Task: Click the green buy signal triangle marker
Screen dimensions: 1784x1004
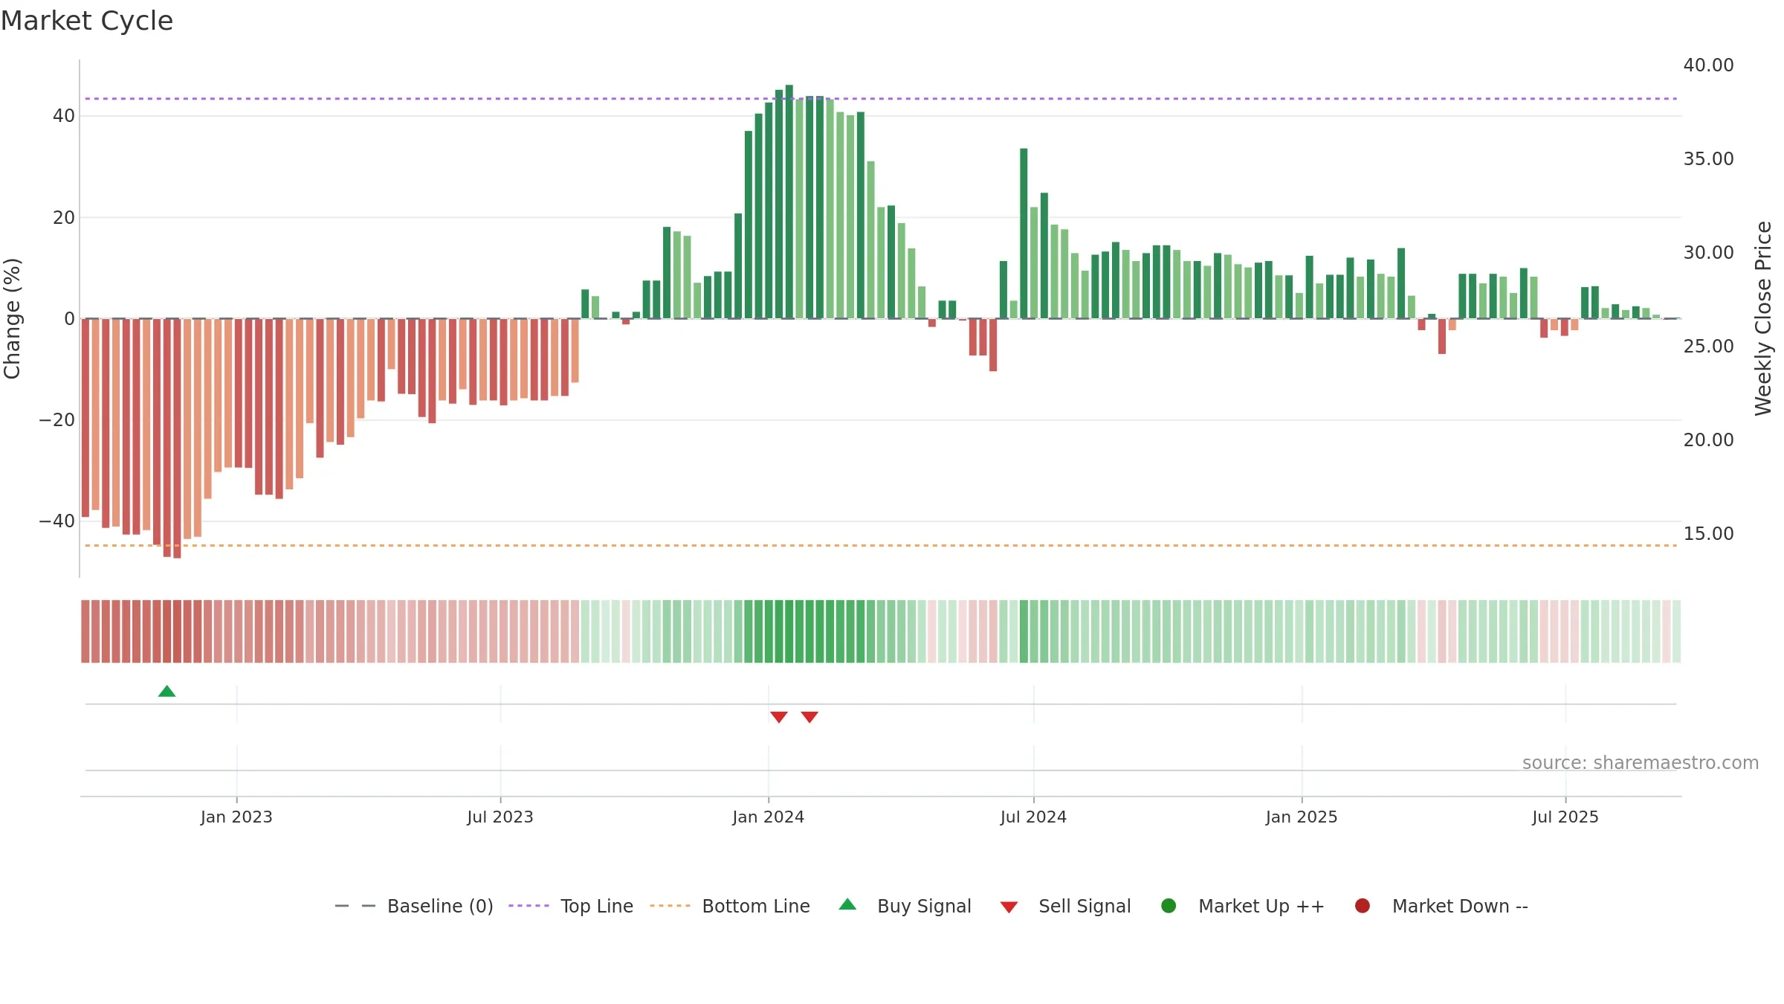Action: 167,692
